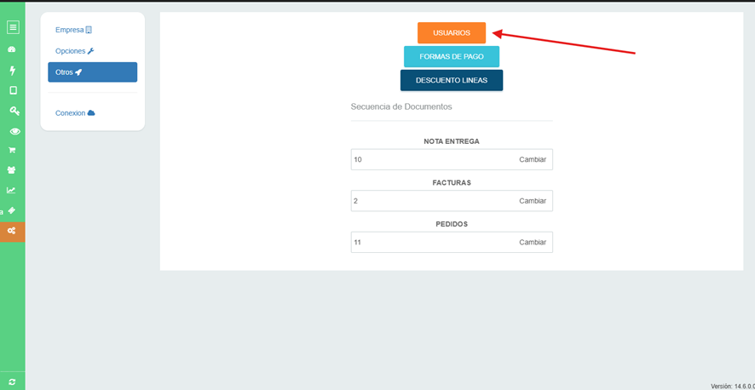Open FORMAS DE PAGO

tap(452, 56)
